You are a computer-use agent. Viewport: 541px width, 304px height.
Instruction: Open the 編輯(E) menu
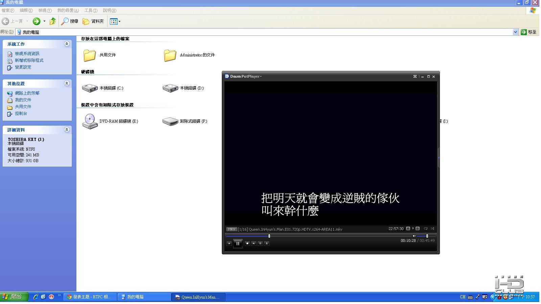pyautogui.click(x=26, y=10)
